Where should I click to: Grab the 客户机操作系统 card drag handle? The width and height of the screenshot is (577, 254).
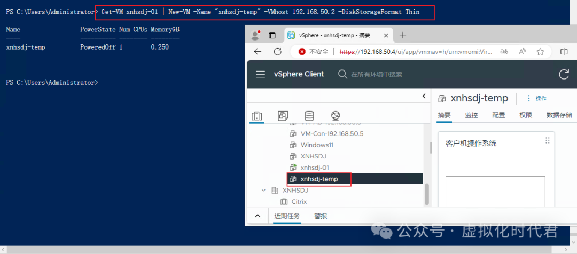[547, 140]
